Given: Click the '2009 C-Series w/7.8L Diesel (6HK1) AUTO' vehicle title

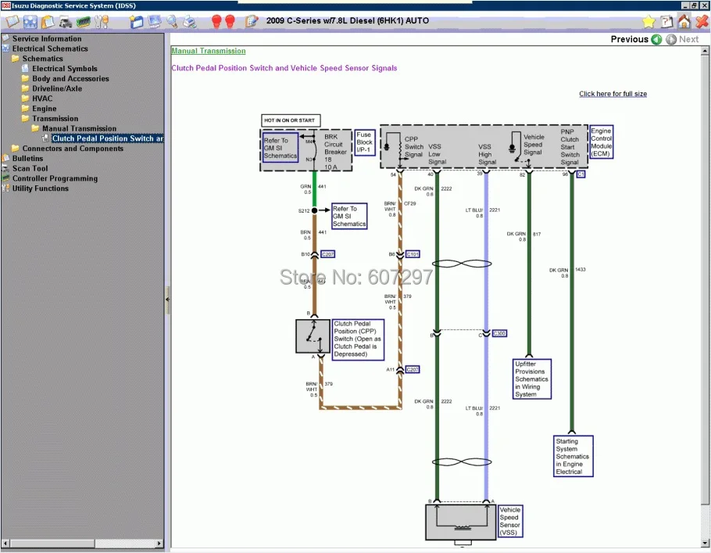Looking at the screenshot, I should click(x=348, y=20).
